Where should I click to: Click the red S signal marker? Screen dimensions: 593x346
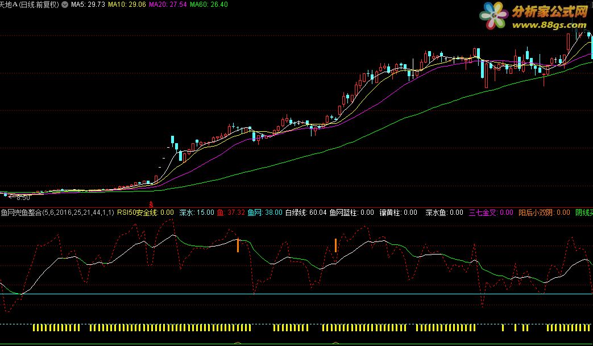151,205
